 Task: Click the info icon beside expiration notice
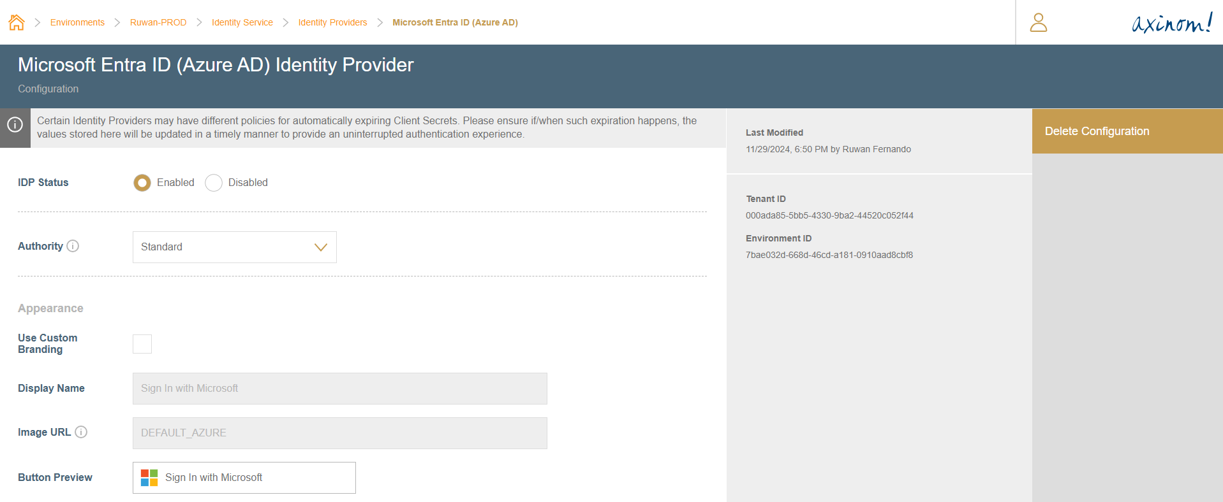[x=15, y=125]
